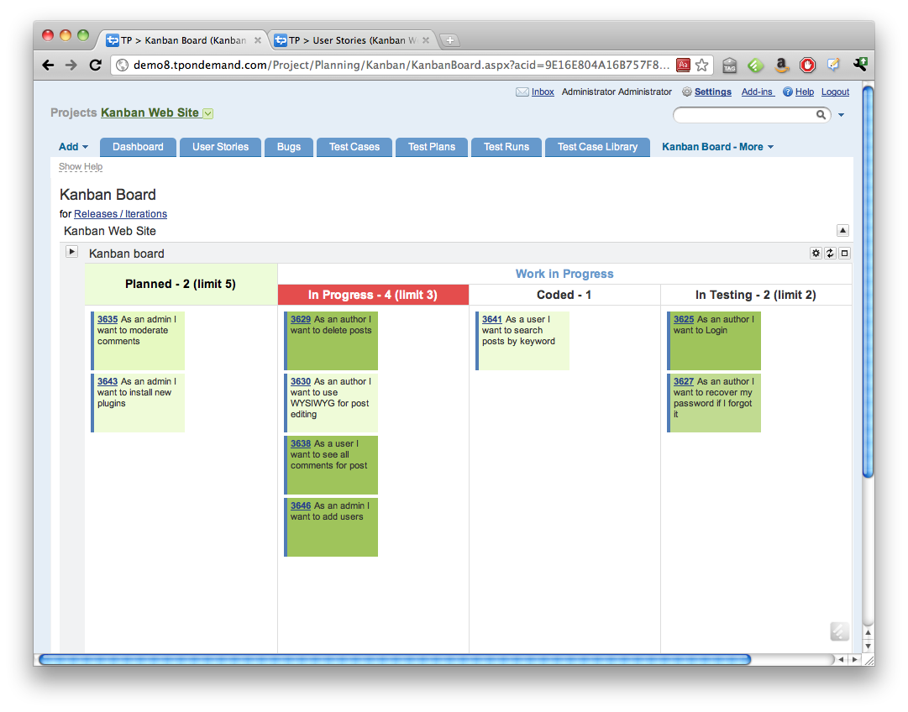Open story 3629 link
This screenshot has height=712, width=908.
coord(301,320)
